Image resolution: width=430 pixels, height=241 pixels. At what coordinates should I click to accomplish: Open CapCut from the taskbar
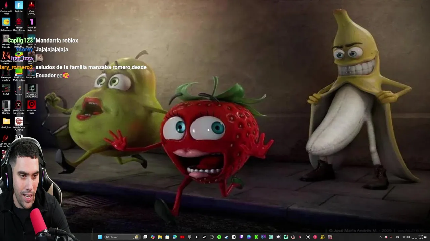(234, 237)
